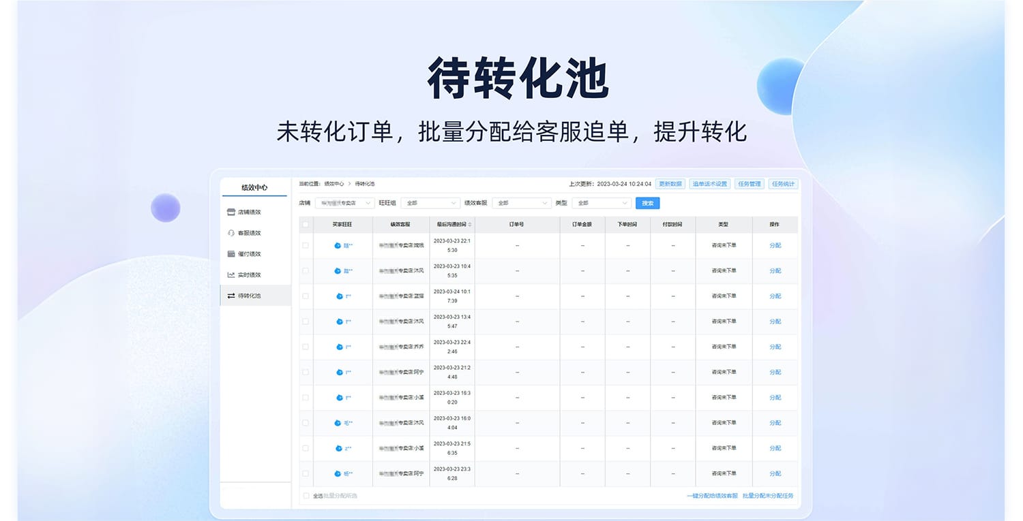Click the 待转化池 swap arrows icon
Screen dimensions: 1023x521
click(231, 296)
